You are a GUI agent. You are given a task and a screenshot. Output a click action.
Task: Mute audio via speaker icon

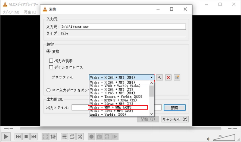(x=208, y=139)
